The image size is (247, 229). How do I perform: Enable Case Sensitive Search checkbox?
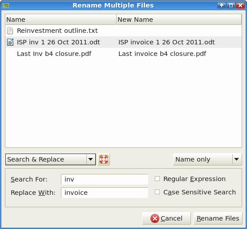[157, 192]
